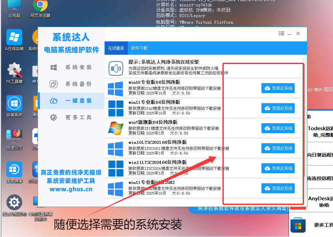Open 此电脑 desktop icon
The image size is (333, 237).
(14, 7)
